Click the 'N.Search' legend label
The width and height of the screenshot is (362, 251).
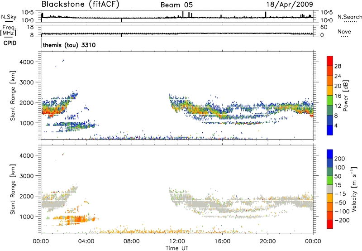[x=349, y=17]
